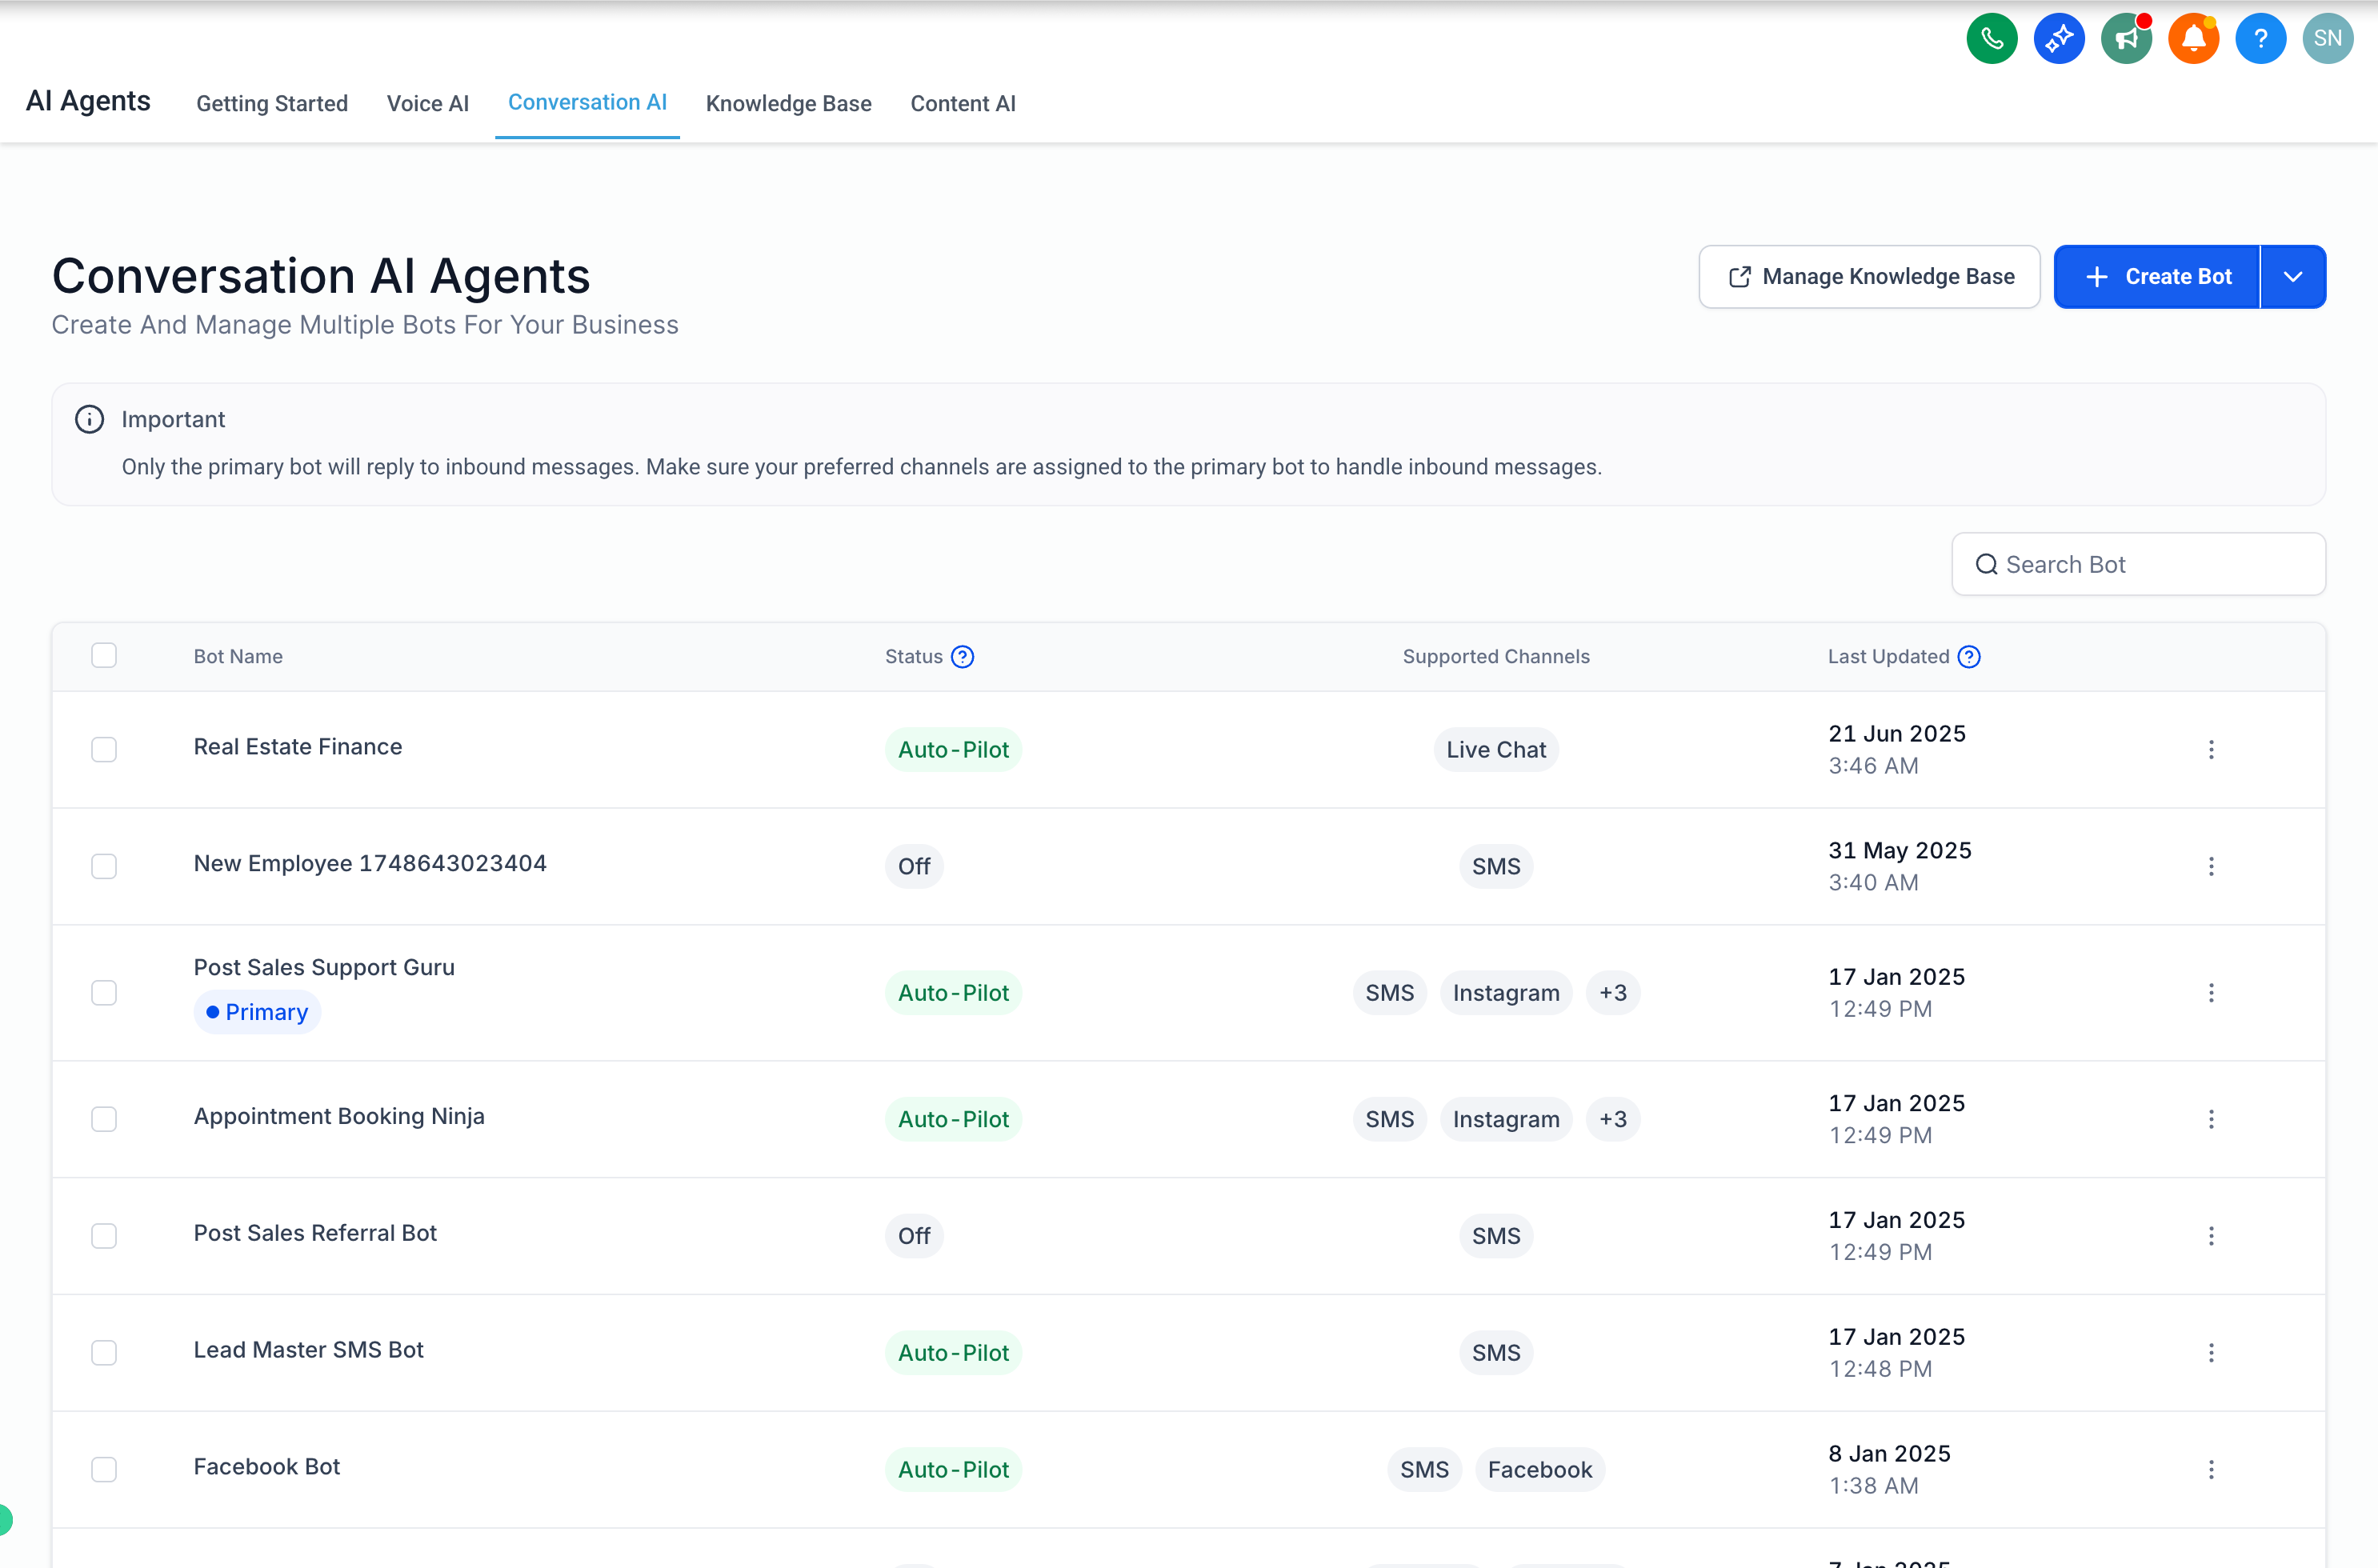This screenshot has width=2378, height=1568.
Task: Click the Supported Channels column header
Action: pyautogui.click(x=1495, y=657)
